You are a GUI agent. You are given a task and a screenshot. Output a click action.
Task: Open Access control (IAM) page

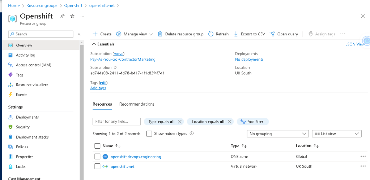34,65
